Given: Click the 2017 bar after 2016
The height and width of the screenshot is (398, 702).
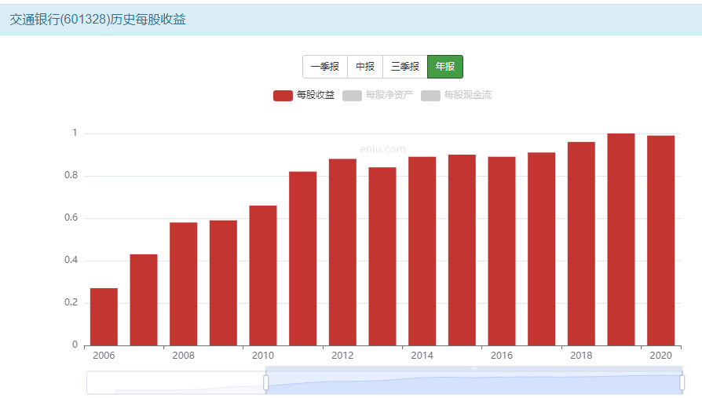Looking at the screenshot, I should point(541,249).
